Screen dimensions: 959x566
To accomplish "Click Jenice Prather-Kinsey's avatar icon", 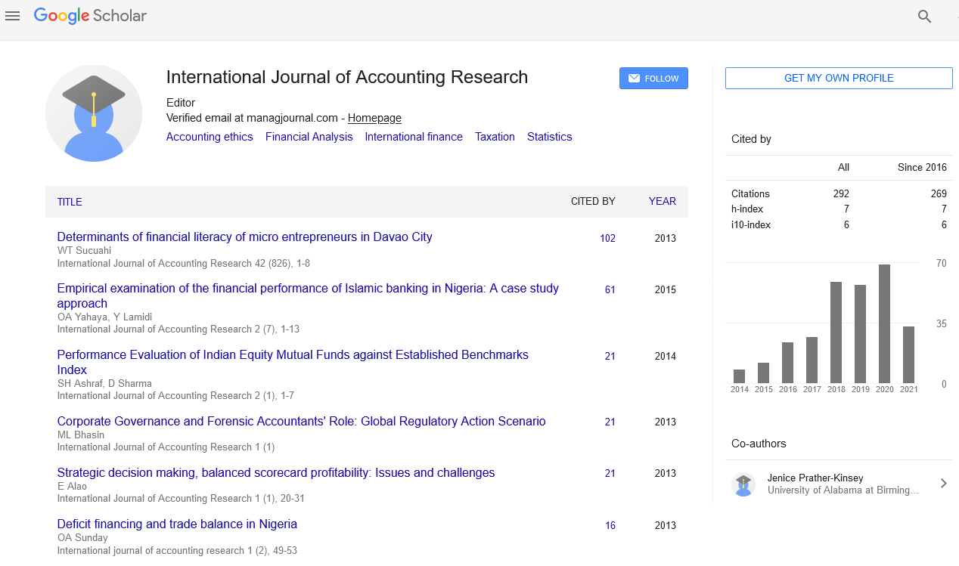I will point(743,484).
